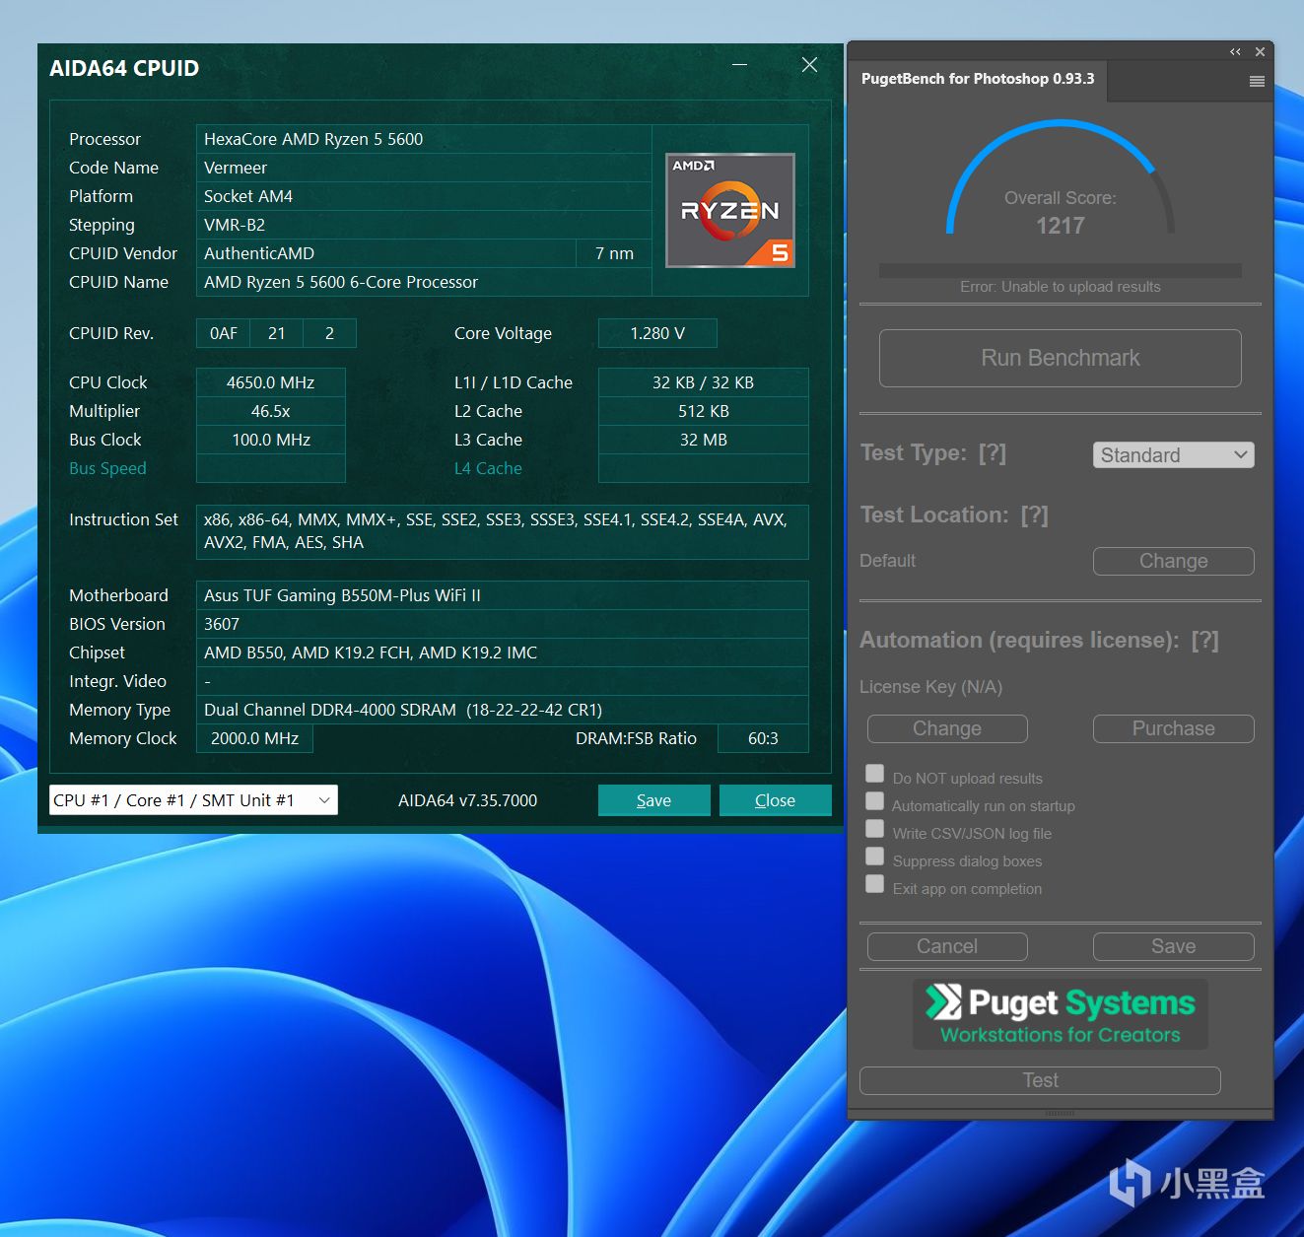Click the Overall Score gauge
1304x1237 pixels.
(1061, 178)
